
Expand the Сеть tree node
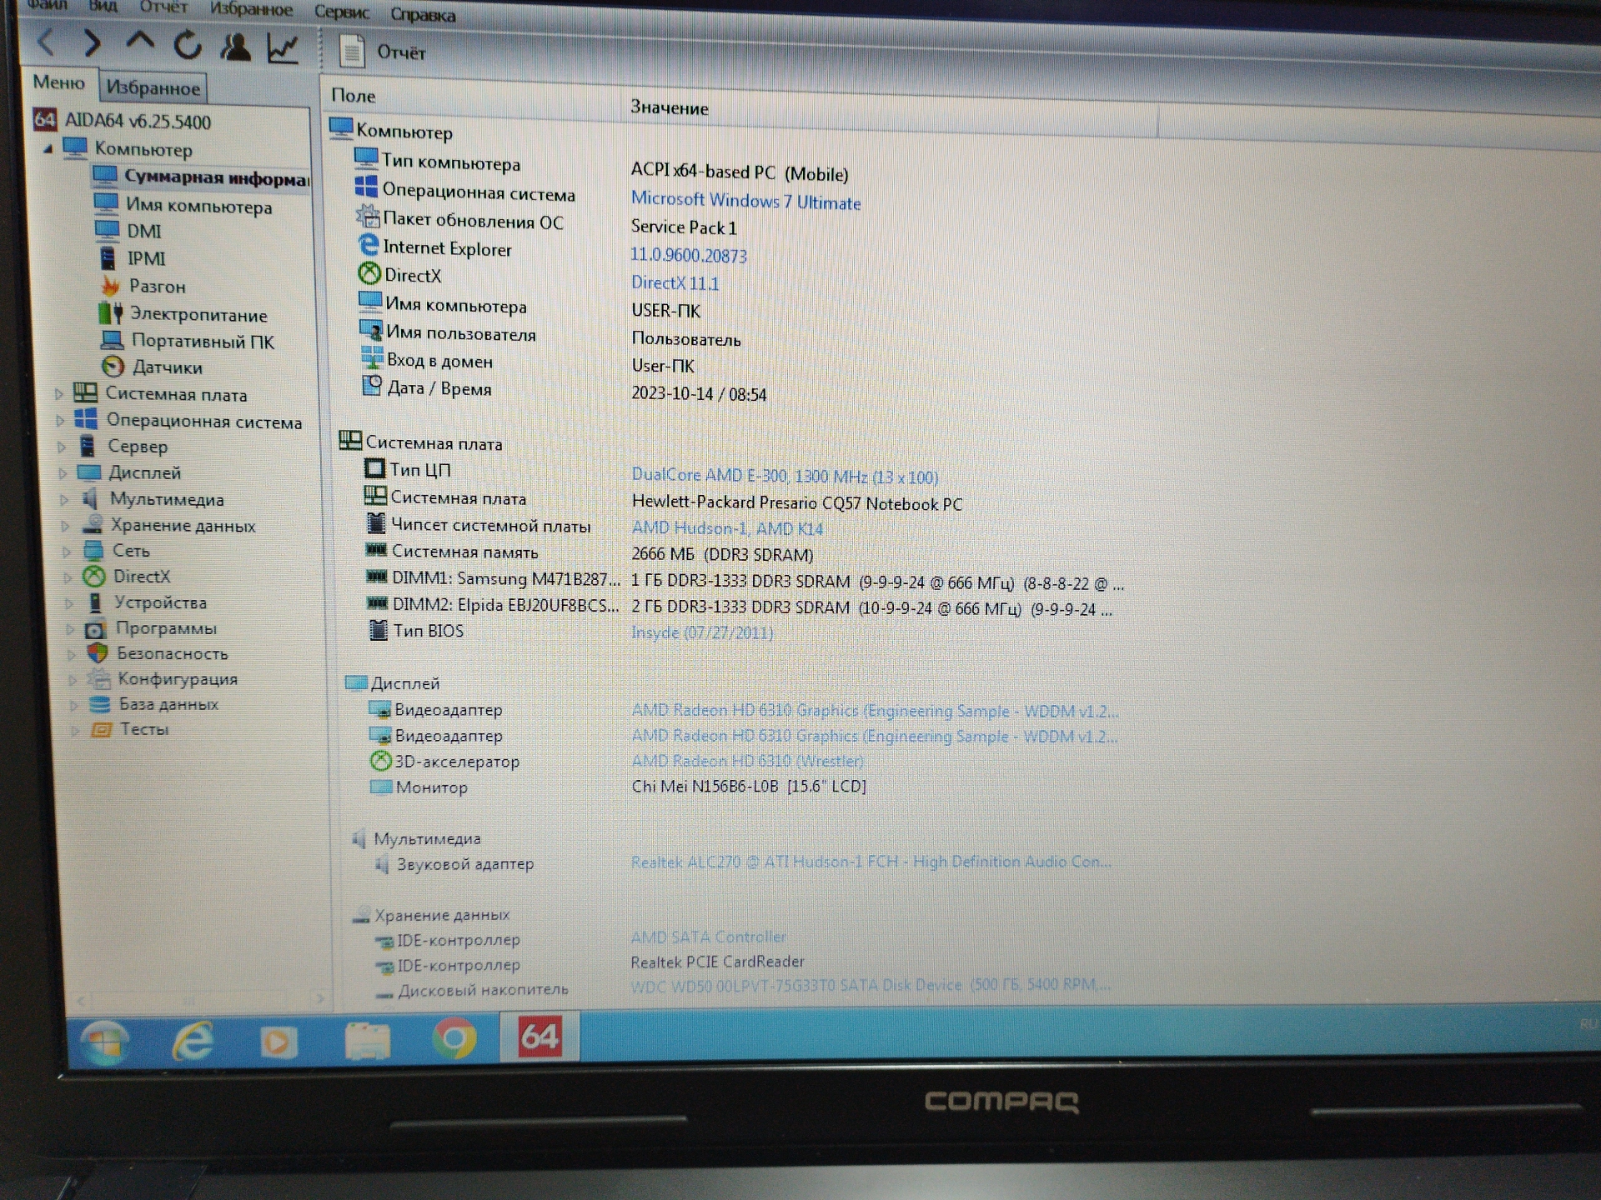pos(67,552)
